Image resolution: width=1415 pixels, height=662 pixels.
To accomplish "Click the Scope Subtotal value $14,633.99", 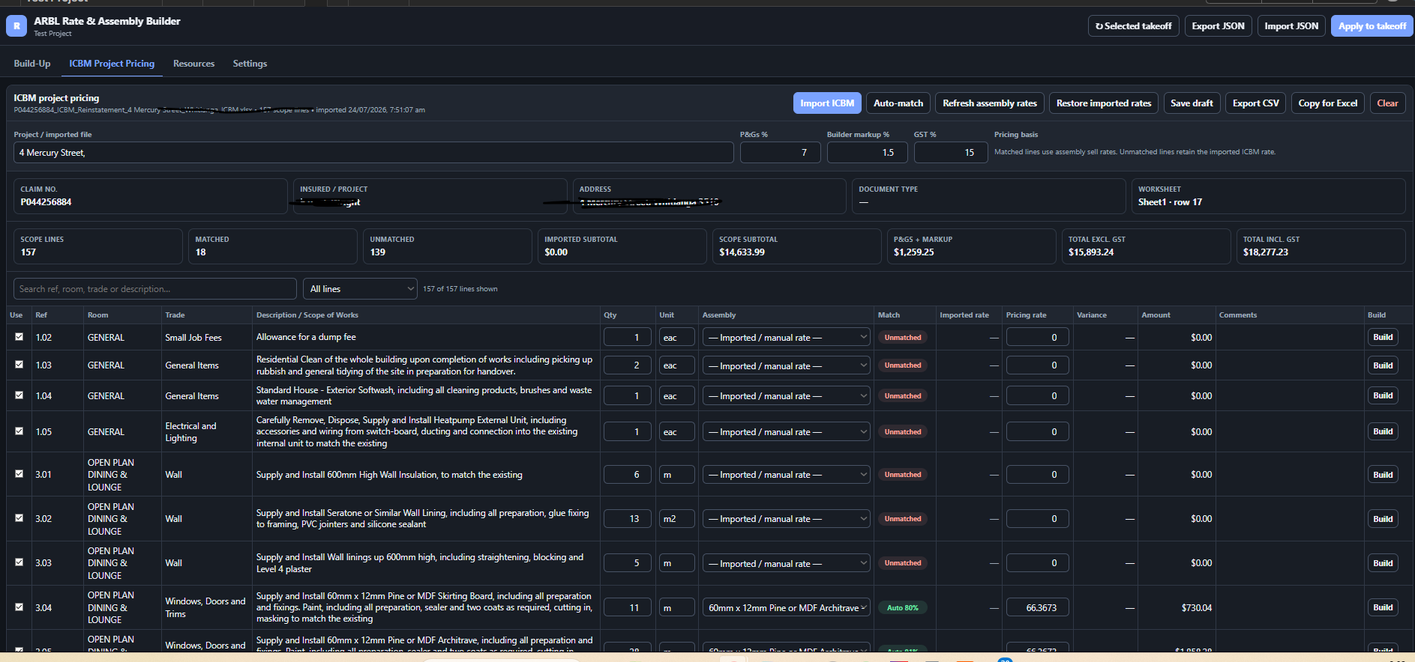I will (x=742, y=252).
